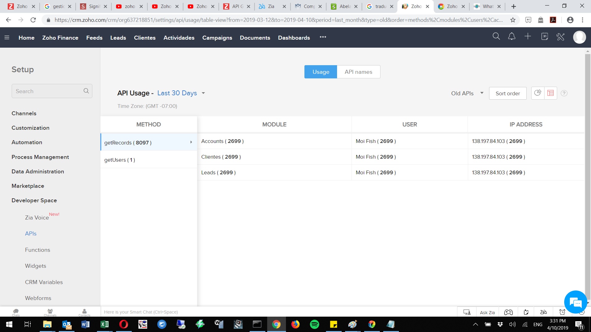Click the alarm clock icon in bottom bar
Image resolution: width=591 pixels, height=332 pixels.
[562, 312]
